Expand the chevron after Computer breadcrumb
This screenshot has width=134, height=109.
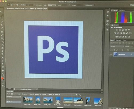tap(28, 94)
